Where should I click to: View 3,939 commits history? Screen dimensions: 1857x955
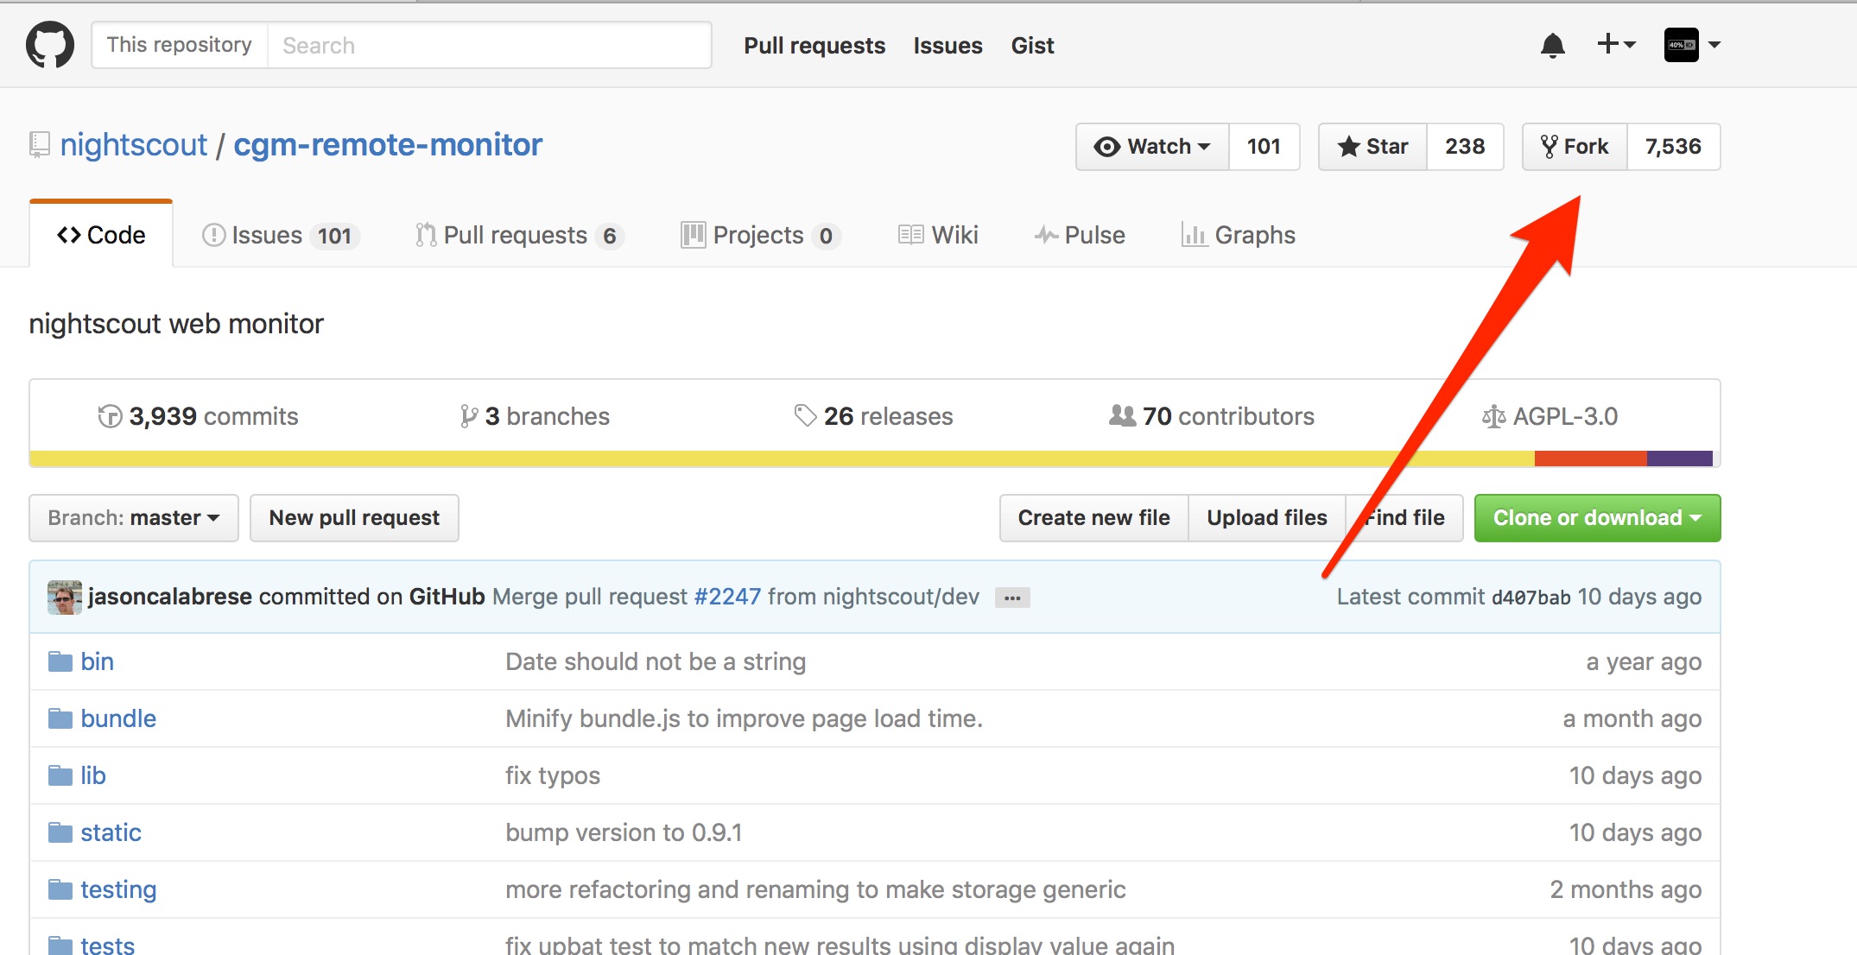point(198,416)
